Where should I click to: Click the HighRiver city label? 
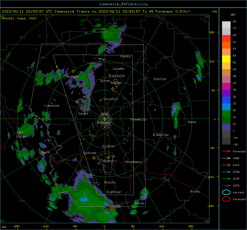pyautogui.click(x=114, y=192)
